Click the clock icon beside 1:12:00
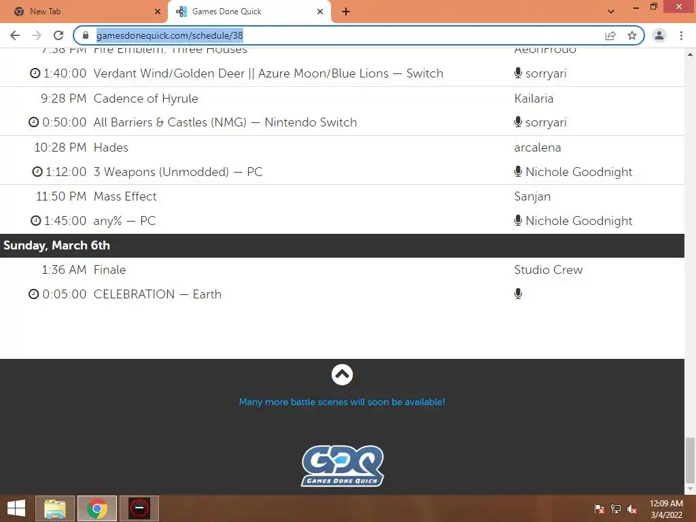This screenshot has width=696, height=522. pyautogui.click(x=37, y=172)
